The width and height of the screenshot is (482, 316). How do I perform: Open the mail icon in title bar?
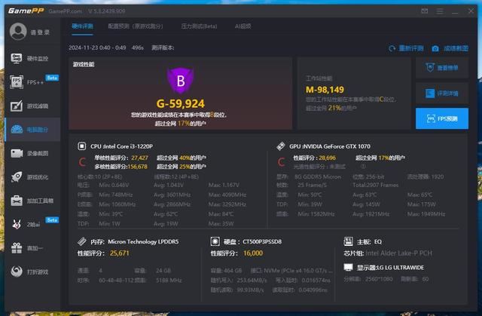425,11
